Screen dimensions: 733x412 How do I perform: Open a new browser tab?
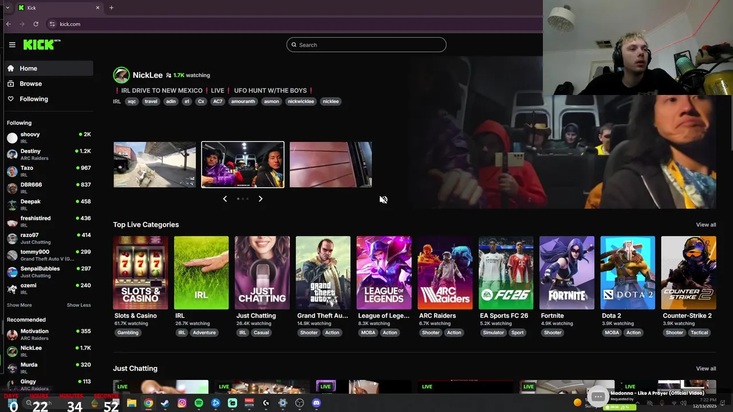point(111,7)
